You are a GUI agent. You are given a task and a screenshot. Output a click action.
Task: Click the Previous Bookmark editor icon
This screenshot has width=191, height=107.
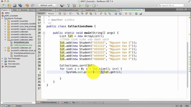pos(101,14)
